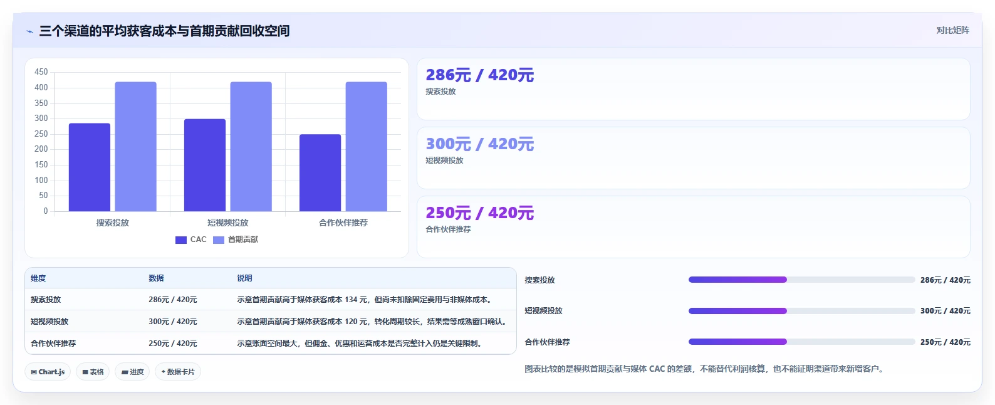Click the 对比矩阵 label in the header
Viewport: 995px width, 405px height.
click(x=952, y=31)
